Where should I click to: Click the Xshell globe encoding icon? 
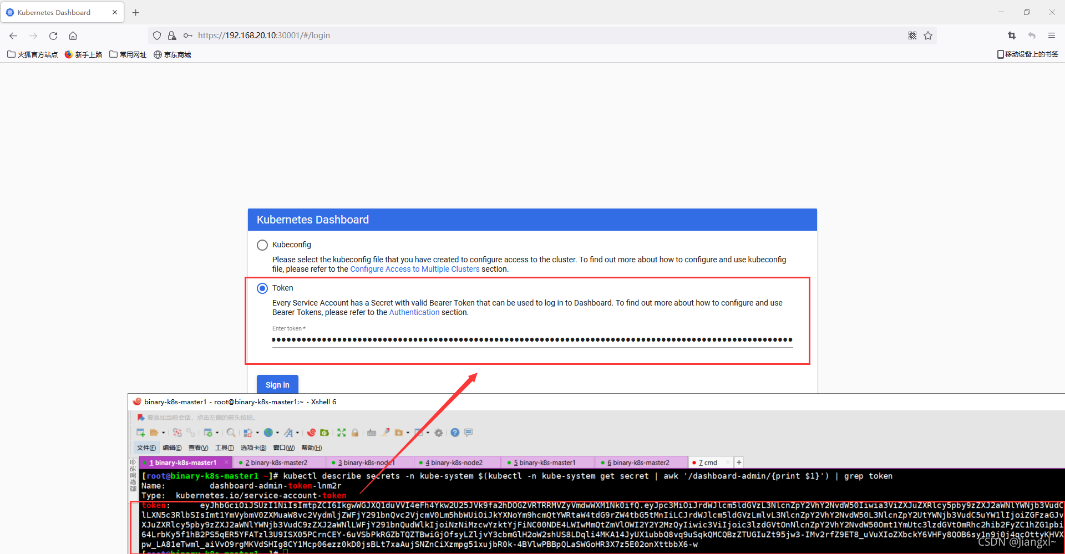pyautogui.click(x=268, y=433)
